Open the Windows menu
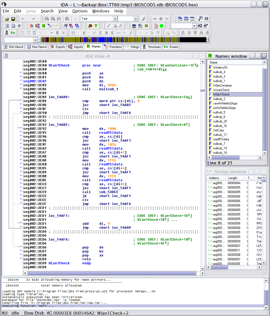 coord(101,11)
